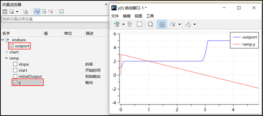Click the 搜索仿真结果变量 search field

click(x=55, y=19)
